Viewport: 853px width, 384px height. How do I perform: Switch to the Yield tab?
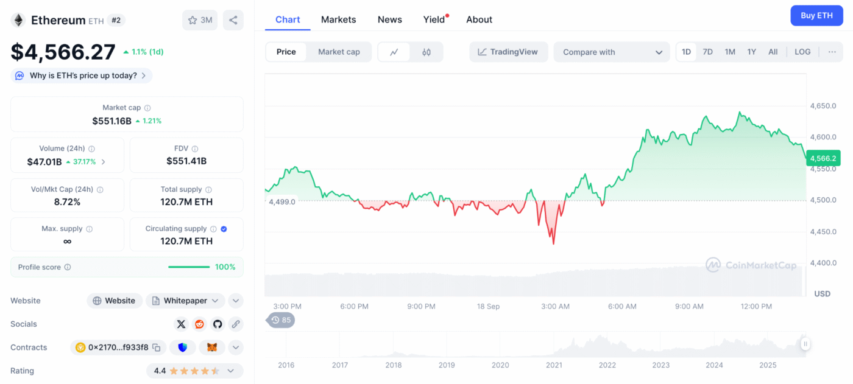coord(434,19)
